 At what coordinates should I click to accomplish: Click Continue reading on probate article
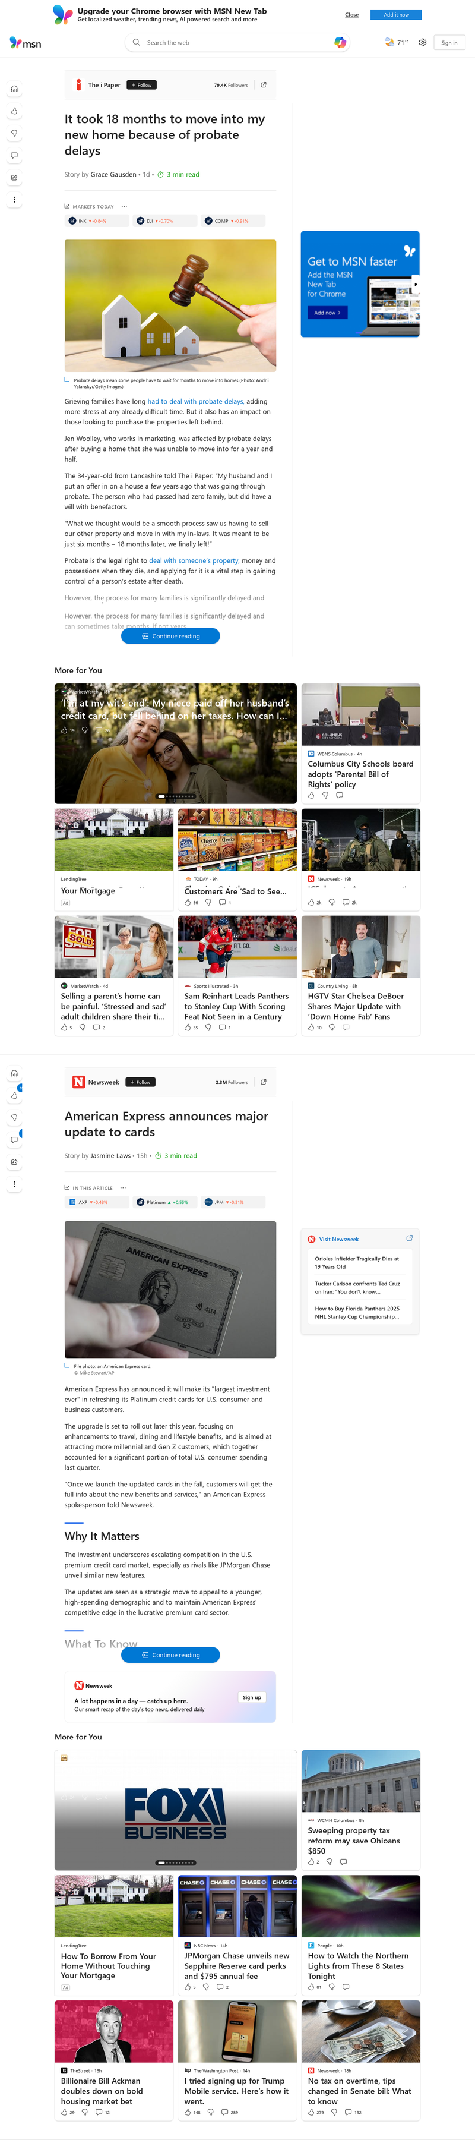click(170, 635)
